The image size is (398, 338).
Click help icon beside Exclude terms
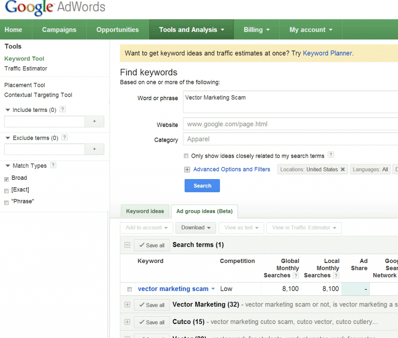[x=65, y=138]
